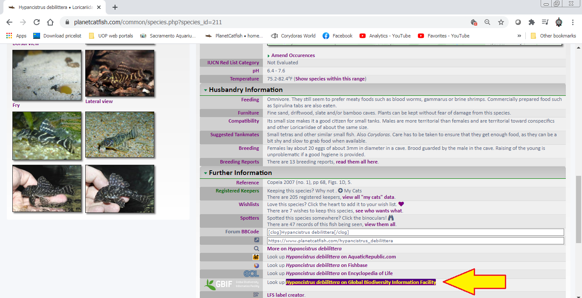Look up species on Fishbase
Screen dimensions: 582x298
[326, 265]
